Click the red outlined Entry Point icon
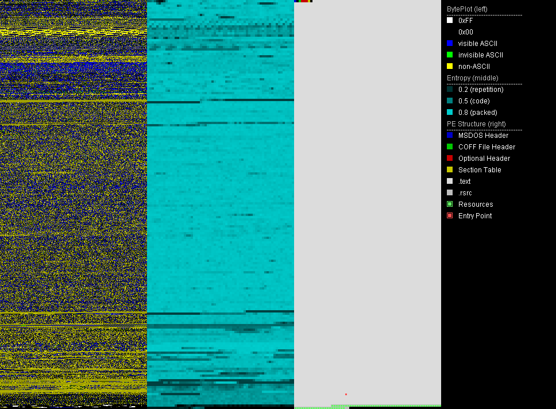Image resolution: width=556 pixels, height=409 pixels. pyautogui.click(x=450, y=216)
